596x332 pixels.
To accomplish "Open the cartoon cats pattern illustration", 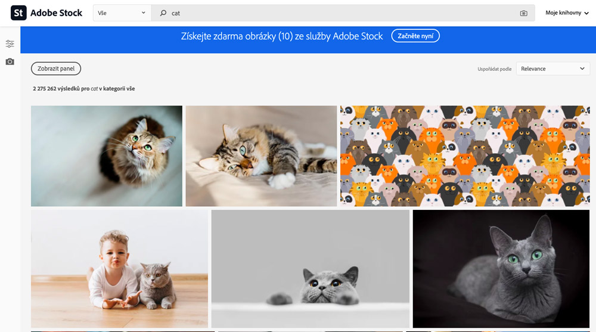I will pos(465,156).
